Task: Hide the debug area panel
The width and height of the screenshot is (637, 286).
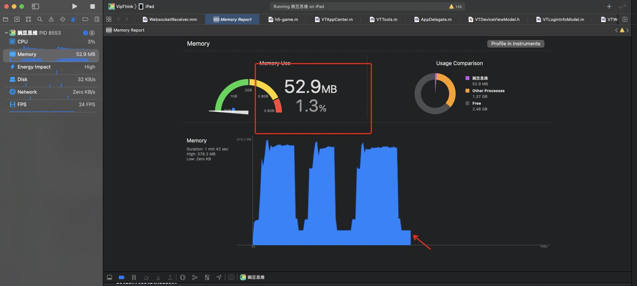Action: click(x=109, y=277)
